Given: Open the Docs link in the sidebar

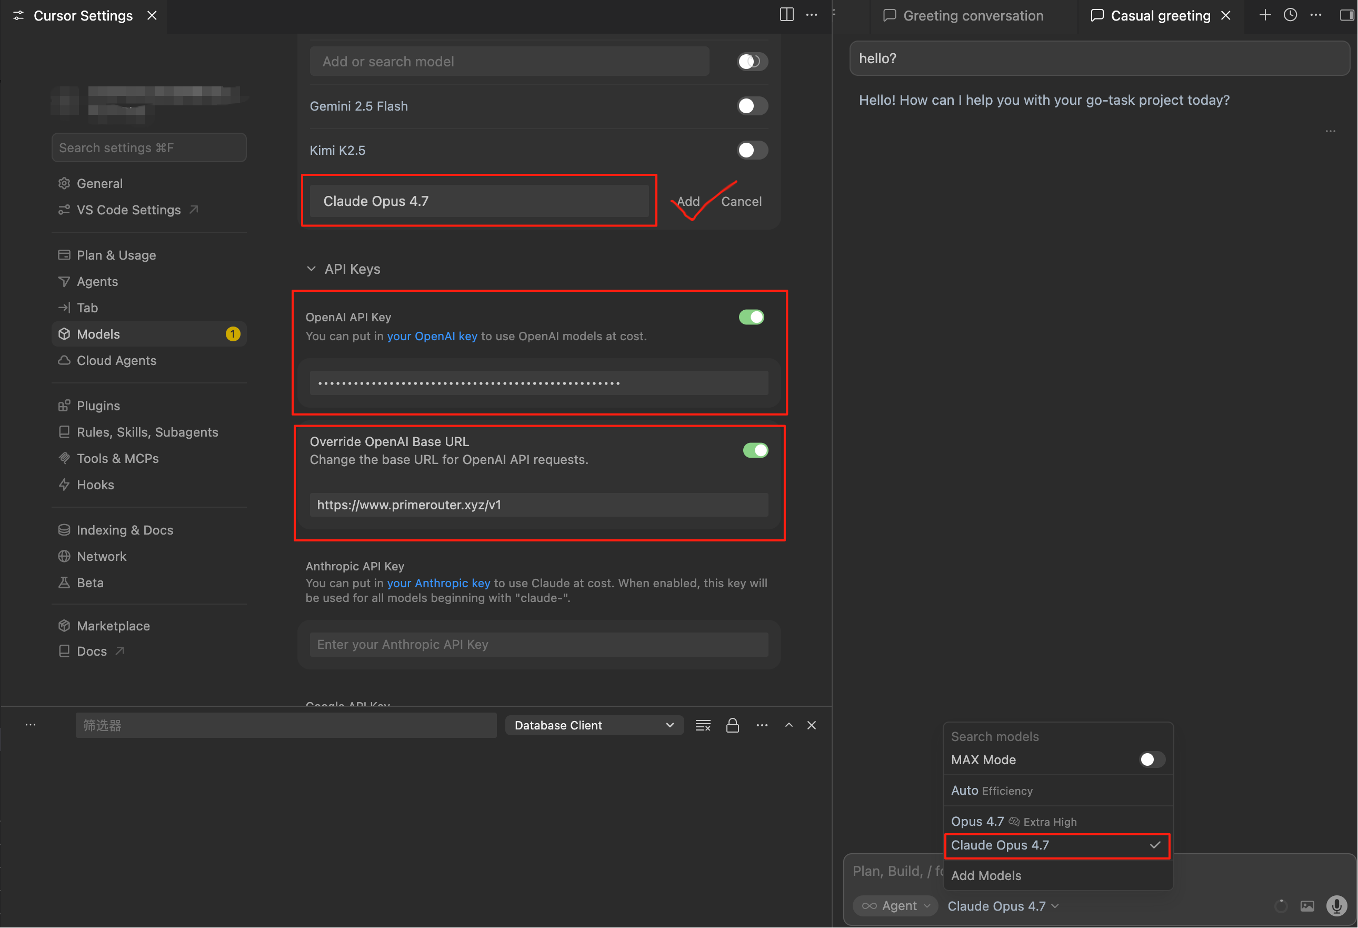Looking at the screenshot, I should [x=149, y=651].
